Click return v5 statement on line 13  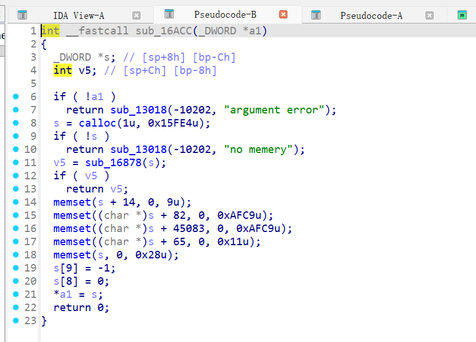pyautogui.click(x=97, y=189)
